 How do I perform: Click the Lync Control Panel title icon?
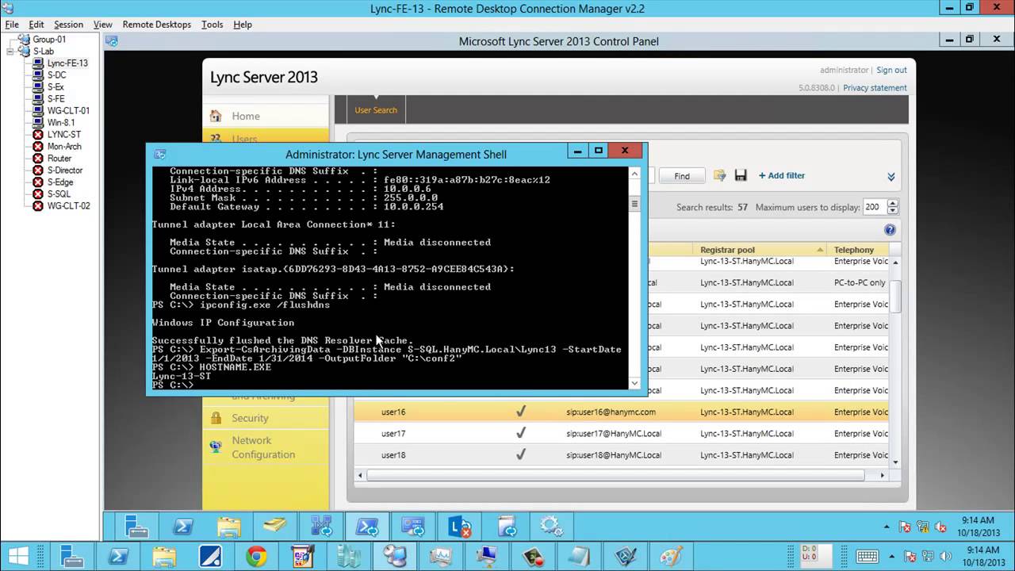111,41
